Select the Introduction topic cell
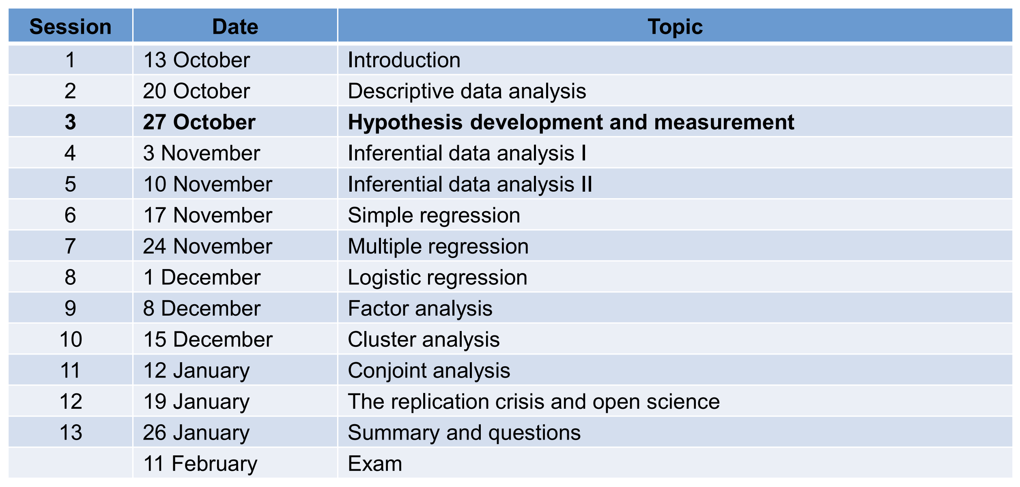Image resolution: width=1020 pixels, height=487 pixels. point(404,60)
